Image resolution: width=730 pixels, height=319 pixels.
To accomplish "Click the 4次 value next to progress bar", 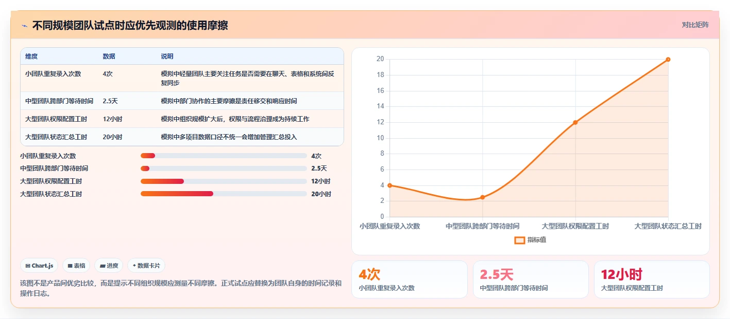I will (x=316, y=156).
